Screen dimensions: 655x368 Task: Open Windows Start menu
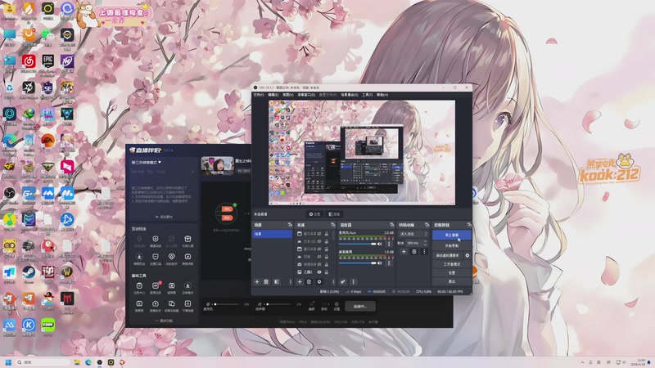tap(8, 362)
